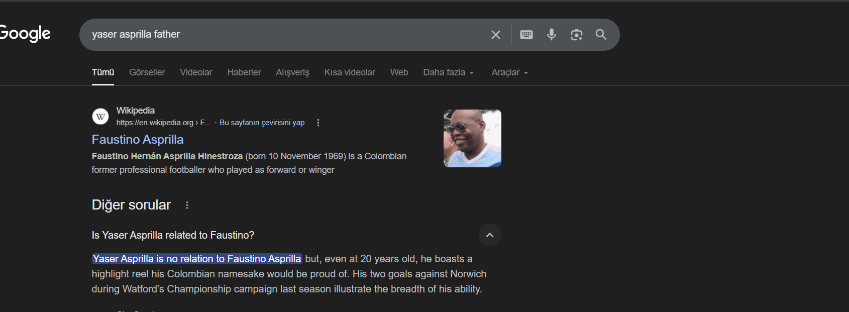Viewport: 849px width, 312px height.
Task: Open the Faustino Asprilla Wikipedia link
Action: [138, 139]
